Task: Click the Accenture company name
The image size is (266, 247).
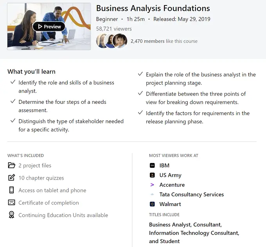Action: (172, 185)
